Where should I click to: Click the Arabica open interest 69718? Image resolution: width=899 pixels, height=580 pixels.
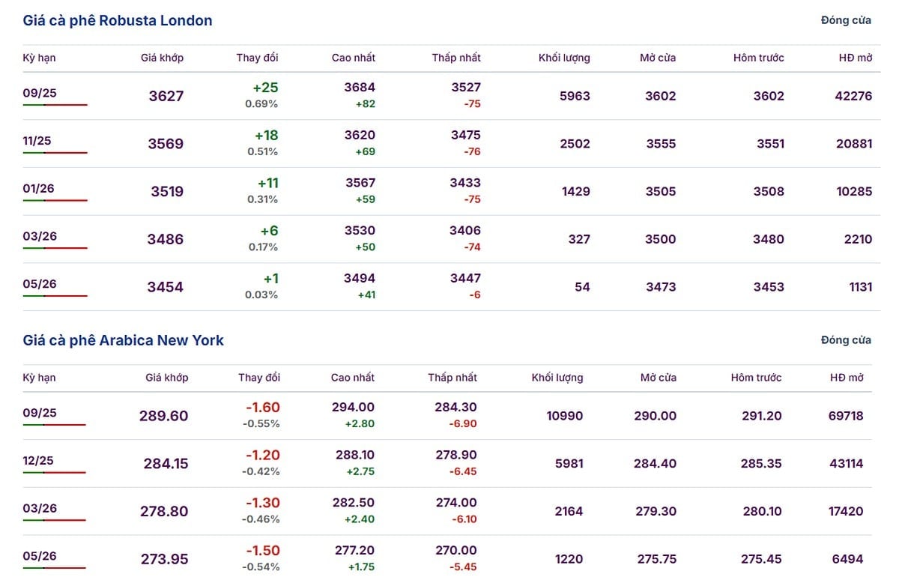(x=844, y=416)
